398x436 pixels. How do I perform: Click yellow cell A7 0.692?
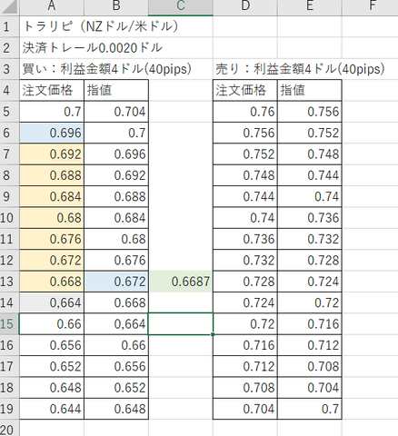click(52, 154)
